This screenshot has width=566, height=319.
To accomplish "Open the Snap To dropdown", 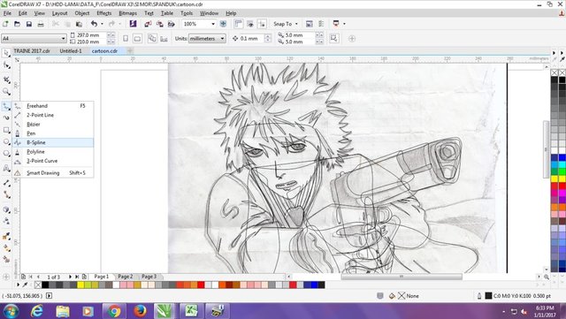I will point(285,24).
